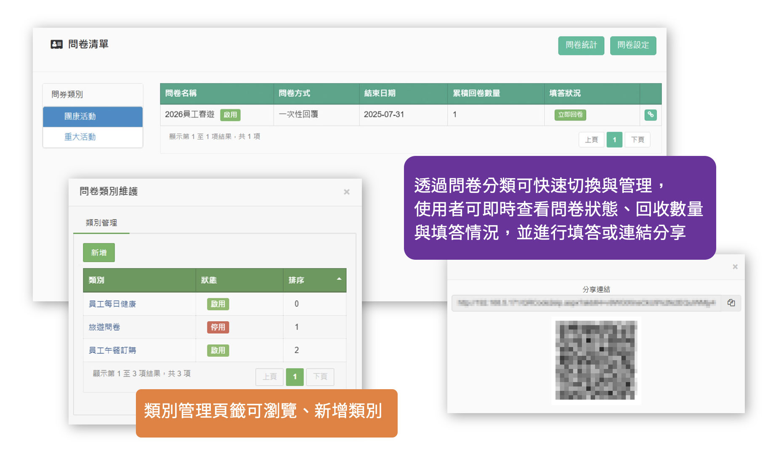Switch to the 類別管理 tab

(101, 223)
